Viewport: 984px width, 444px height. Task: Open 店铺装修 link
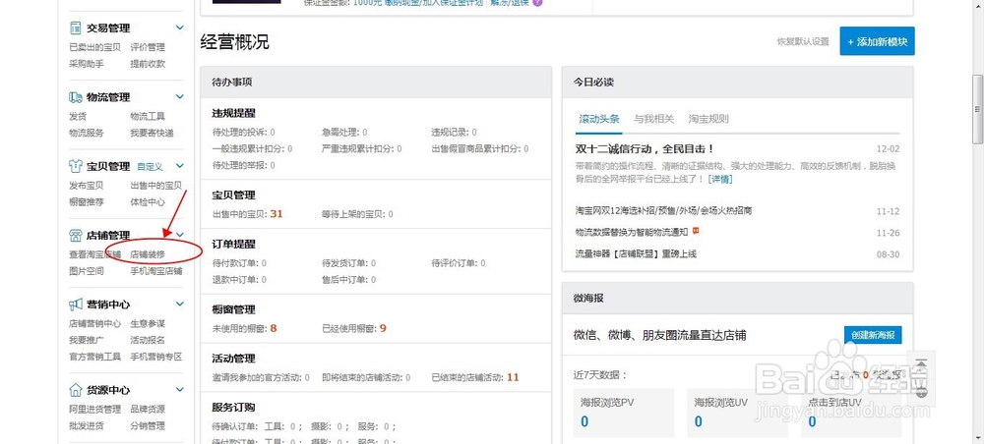[x=148, y=254]
